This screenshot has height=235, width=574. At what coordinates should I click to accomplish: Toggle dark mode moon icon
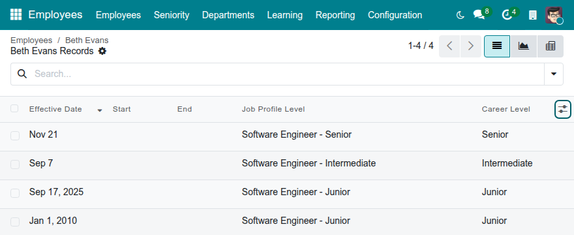(460, 15)
